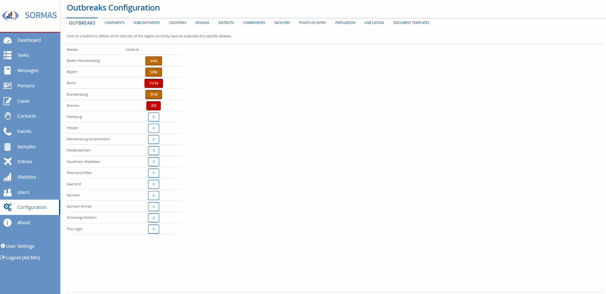Switch to the Population tab
The image size is (606, 294).
(x=345, y=23)
